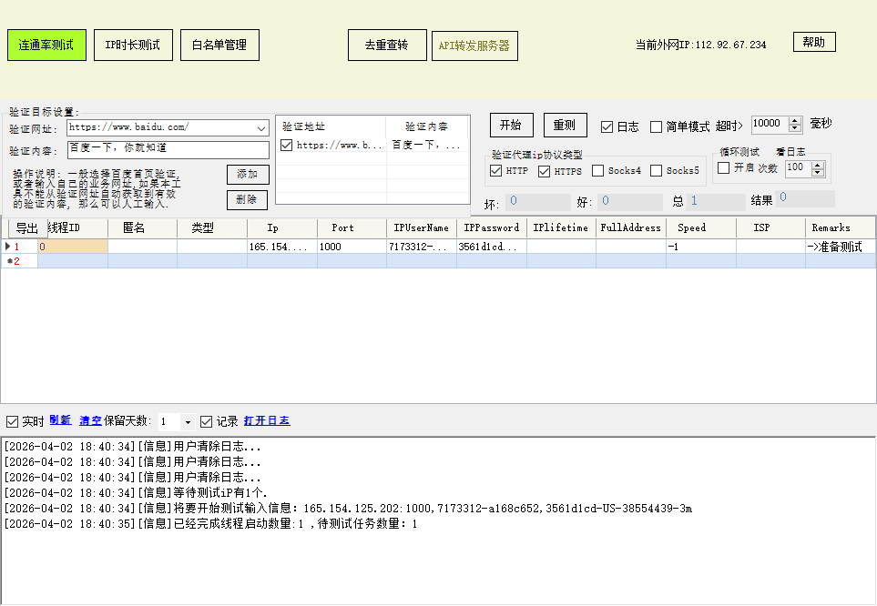Click the IPlifetime column header
The height and width of the screenshot is (606, 877).
tap(561, 228)
